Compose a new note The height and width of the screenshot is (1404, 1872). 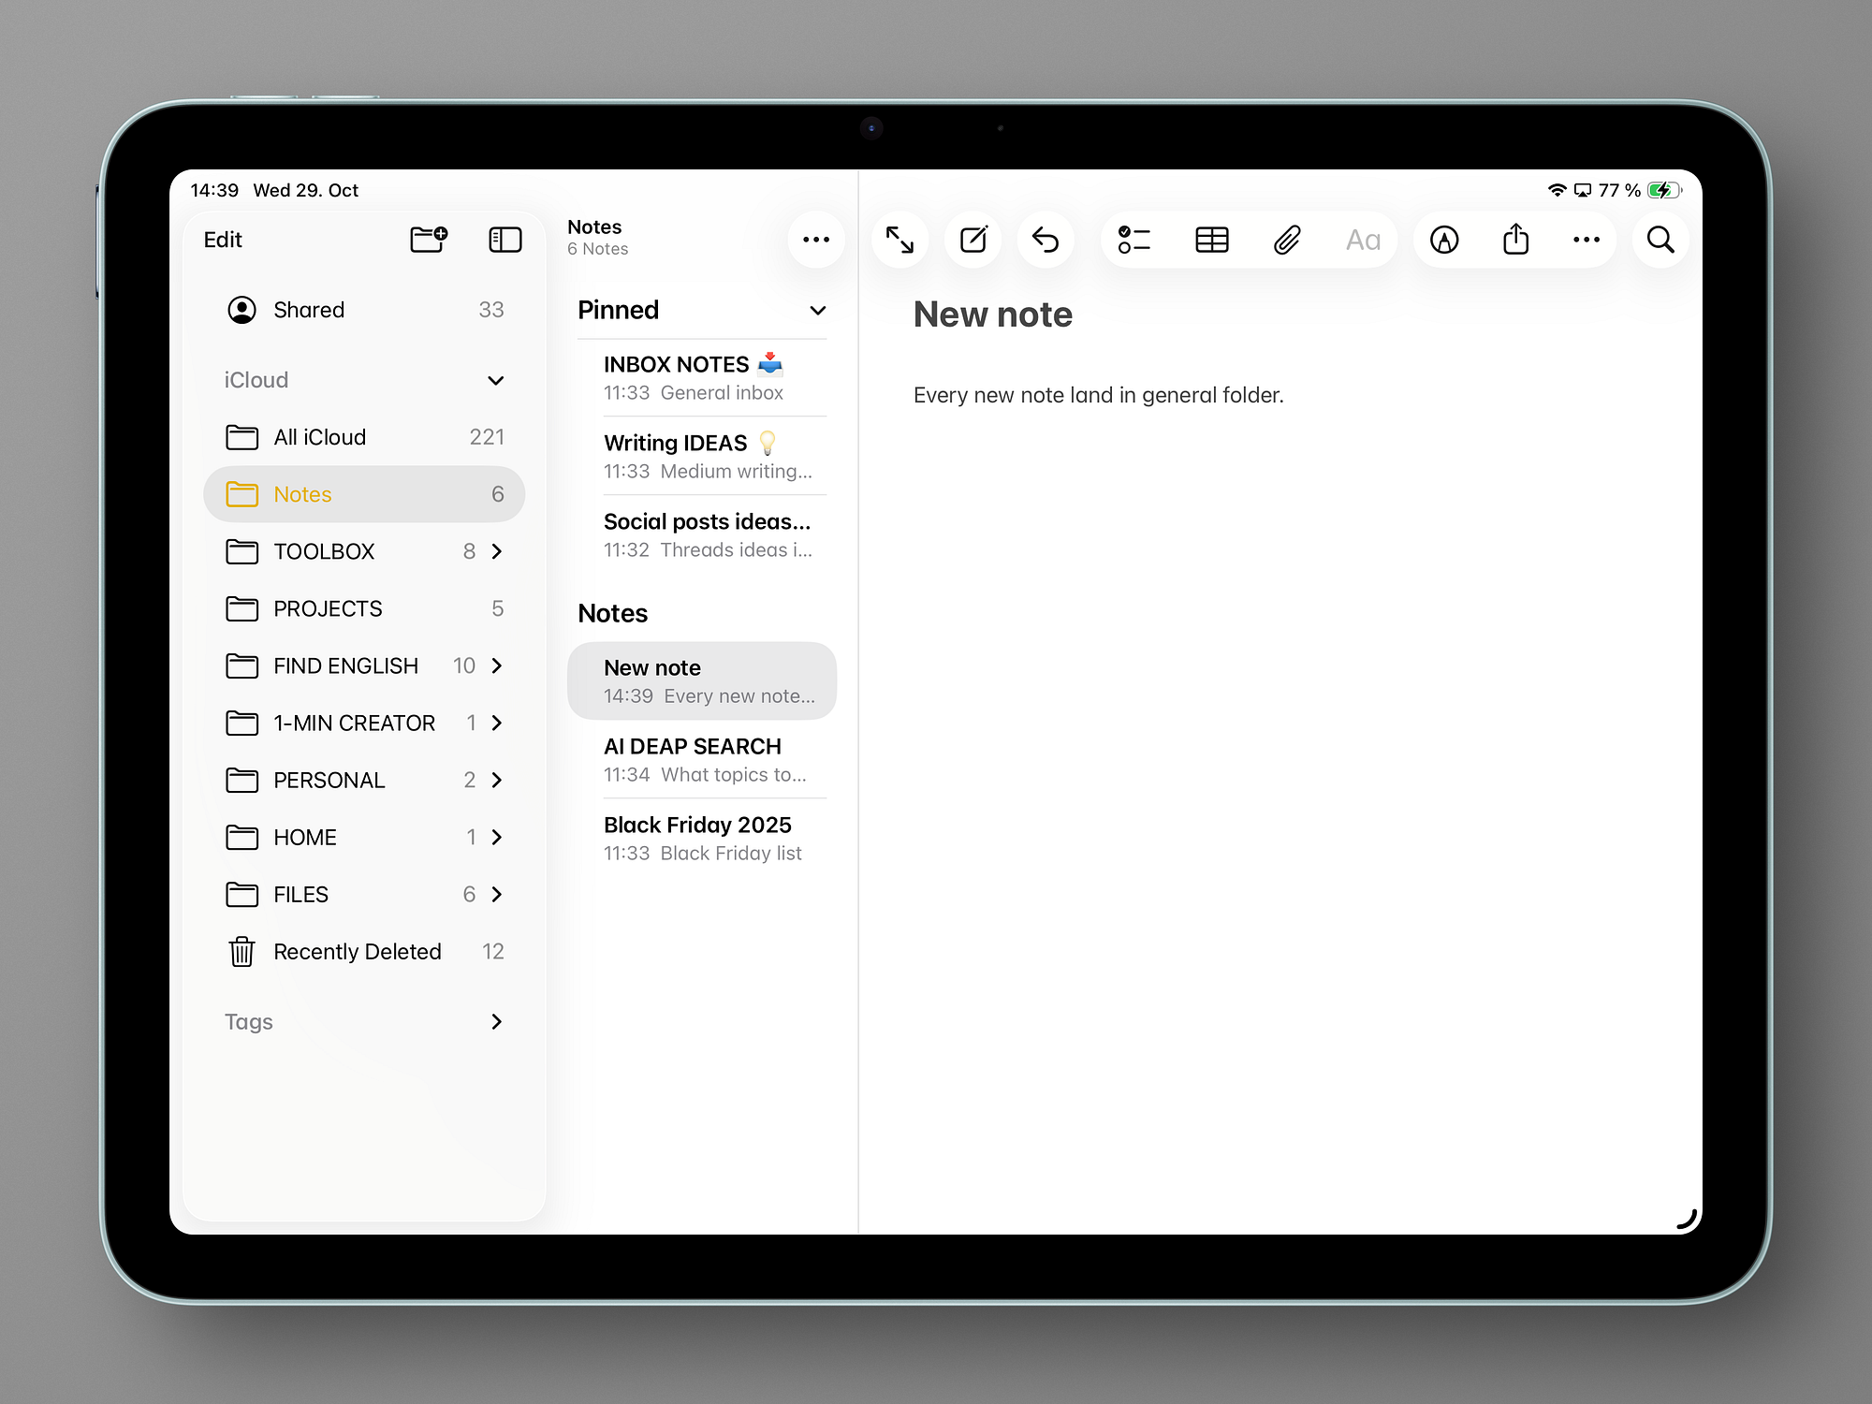pyautogui.click(x=973, y=240)
